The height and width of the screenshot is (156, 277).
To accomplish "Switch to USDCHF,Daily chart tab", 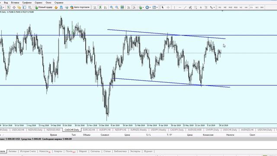I will click(x=230, y=130).
